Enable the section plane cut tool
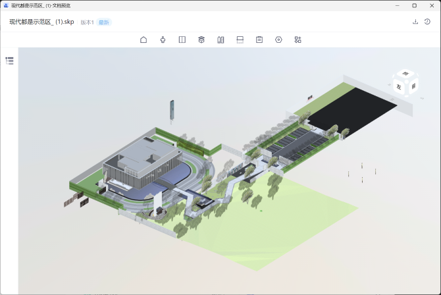The height and width of the screenshot is (295, 441). pyautogui.click(x=240, y=40)
